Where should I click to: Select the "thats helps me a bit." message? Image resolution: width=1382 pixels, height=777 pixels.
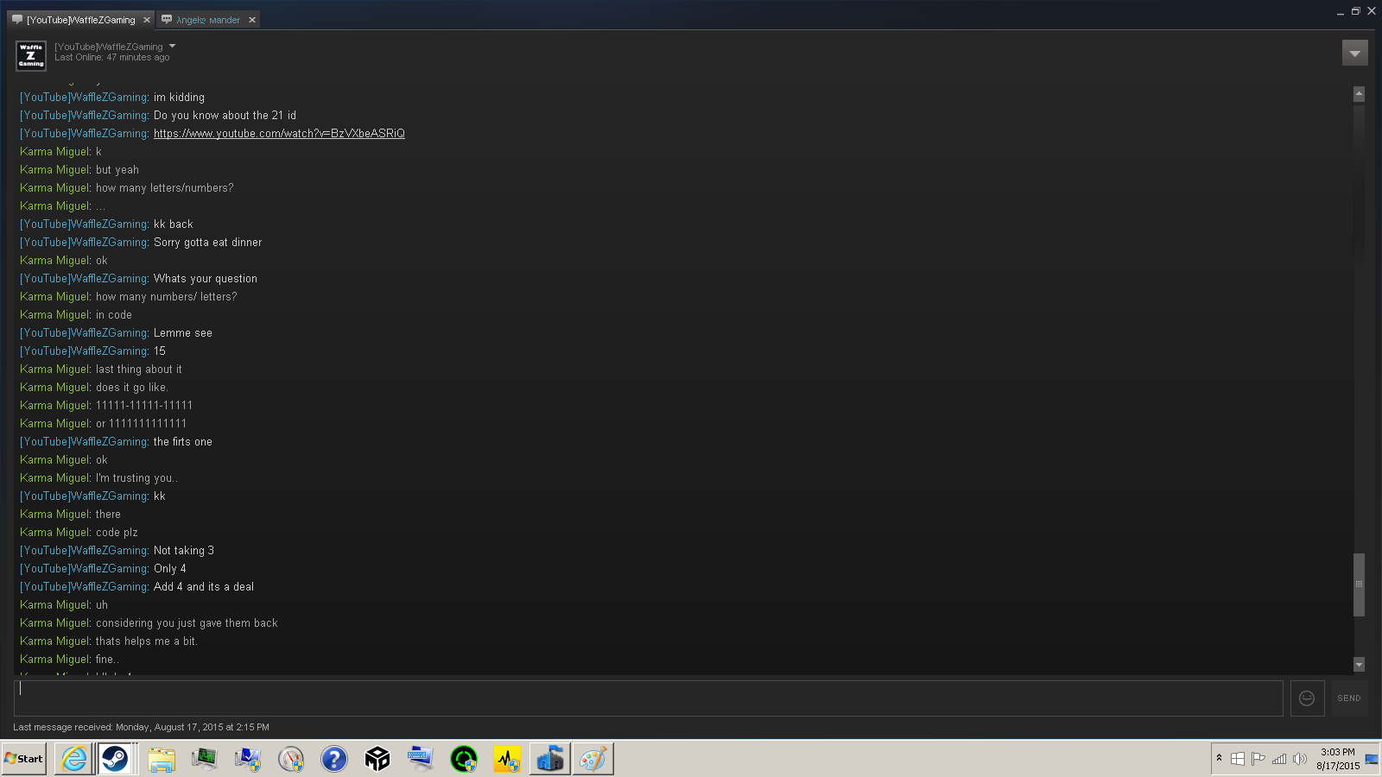[x=147, y=641]
